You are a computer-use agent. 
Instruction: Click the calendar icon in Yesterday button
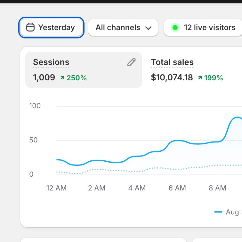click(x=30, y=28)
